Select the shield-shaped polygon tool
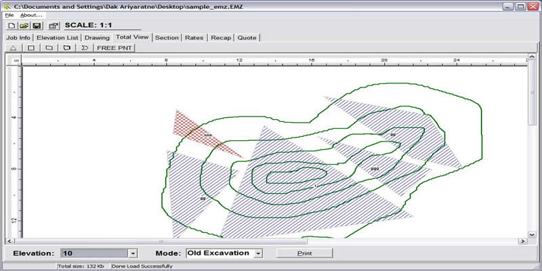The image size is (542, 271). [x=66, y=48]
